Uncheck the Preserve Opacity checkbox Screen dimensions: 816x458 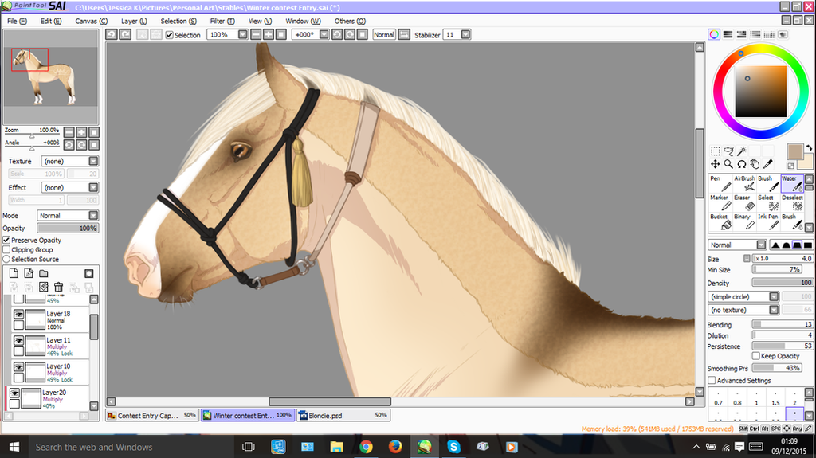6,240
